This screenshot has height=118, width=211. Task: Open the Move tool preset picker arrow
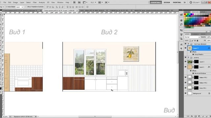(3, 7)
